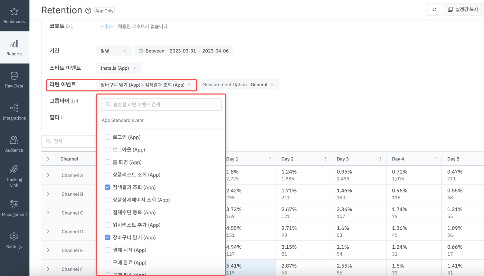Uncheck the 장바구니 담기 (App) event

click(107, 237)
